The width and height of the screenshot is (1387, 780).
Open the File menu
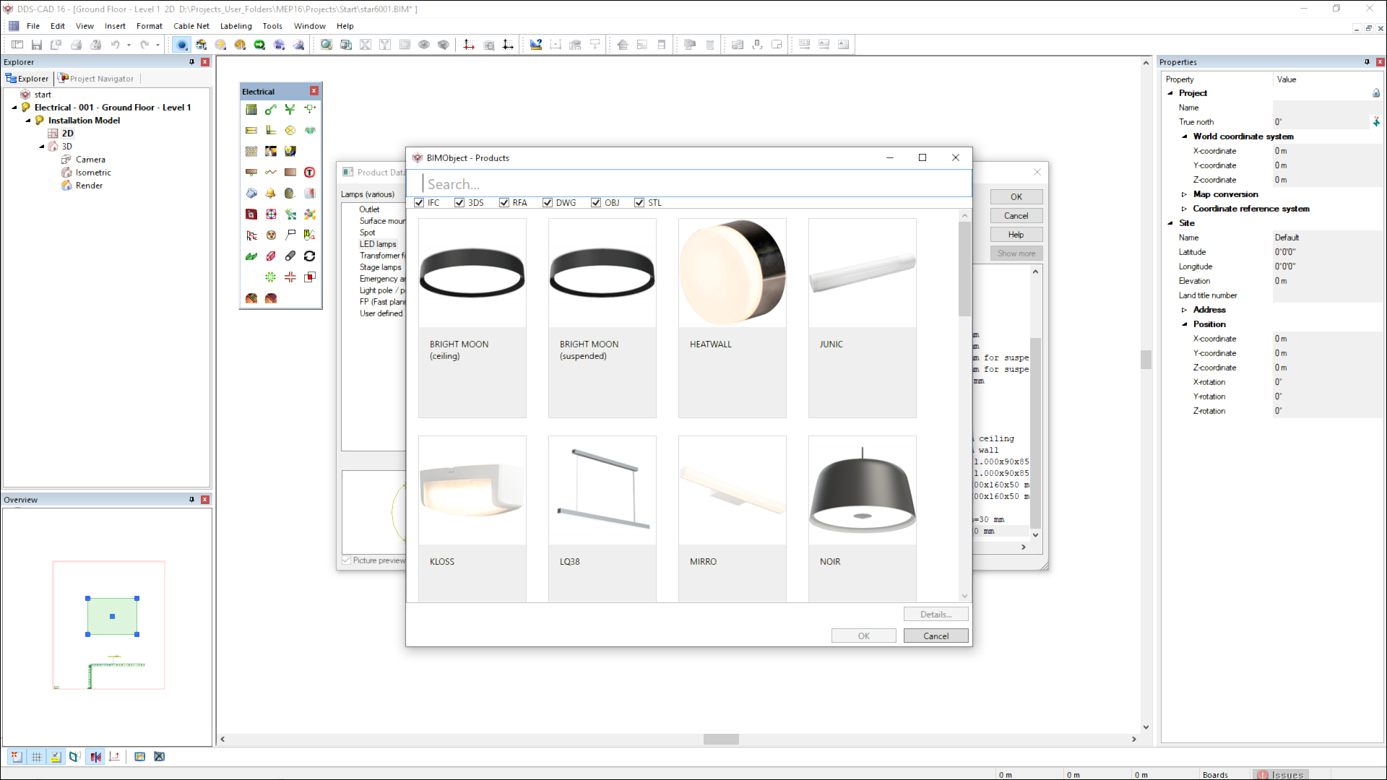click(33, 26)
